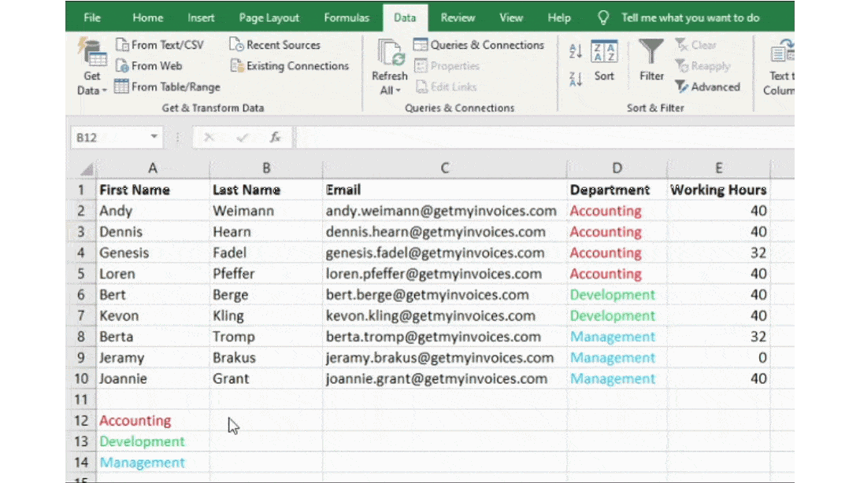Open the Name Box dropdown arrow

154,137
